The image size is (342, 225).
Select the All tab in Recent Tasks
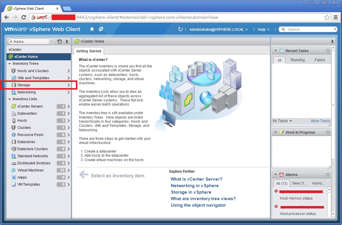pos(279,60)
